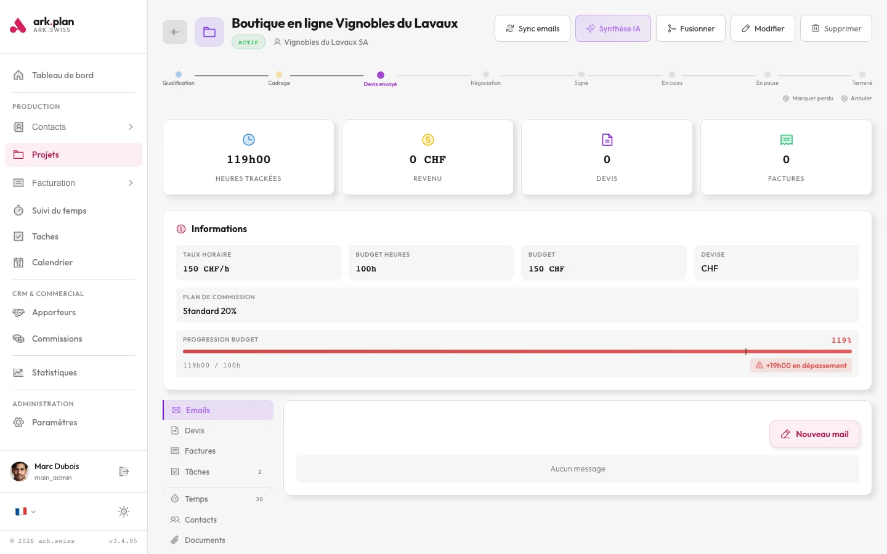Go to Statistiques page
Image resolution: width=887 pixels, height=554 pixels.
[x=54, y=372]
